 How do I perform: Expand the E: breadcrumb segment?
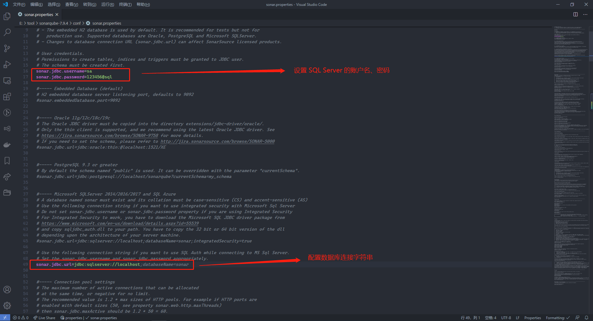(x=21, y=23)
